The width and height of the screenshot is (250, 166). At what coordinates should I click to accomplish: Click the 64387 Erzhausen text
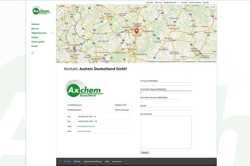point(122,110)
